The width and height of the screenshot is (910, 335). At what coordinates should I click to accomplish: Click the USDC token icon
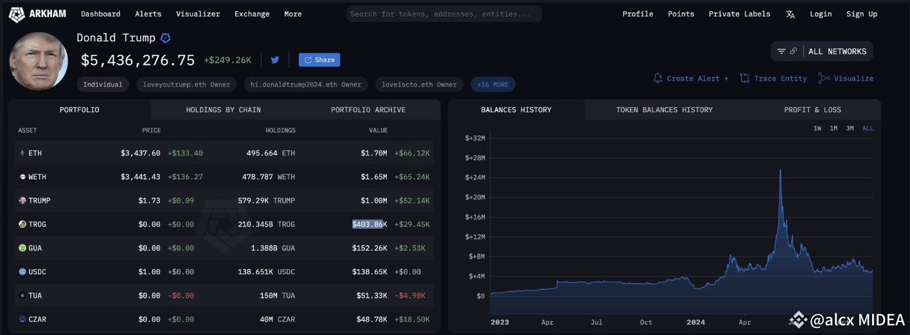(22, 271)
